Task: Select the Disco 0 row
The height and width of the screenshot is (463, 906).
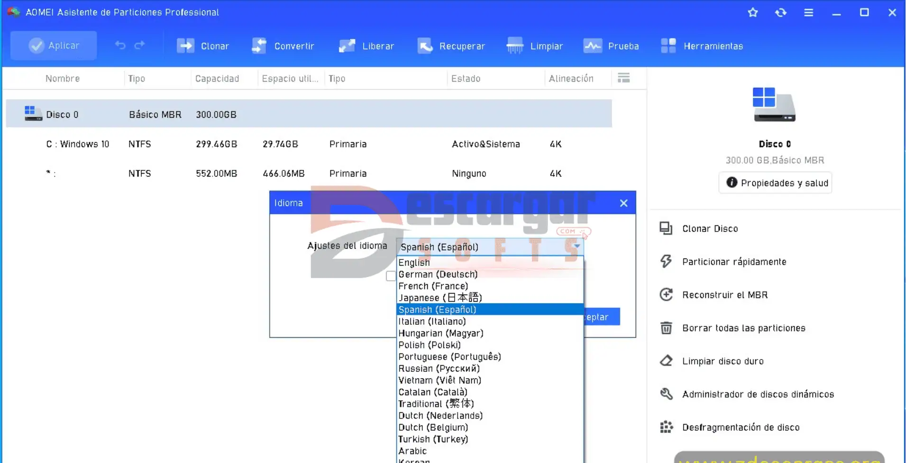Action: pos(309,114)
